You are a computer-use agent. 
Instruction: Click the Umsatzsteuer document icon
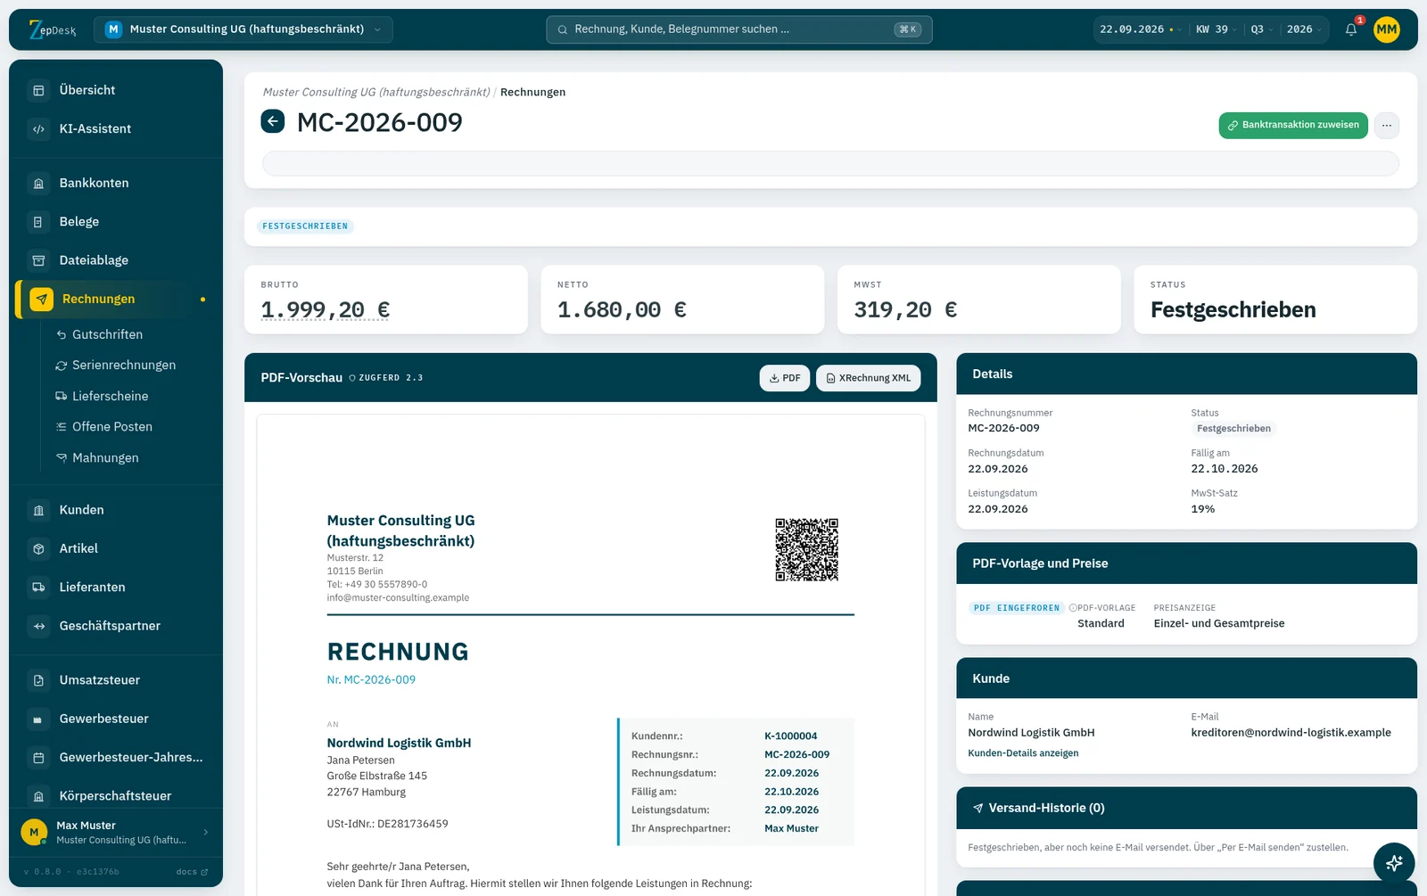[38, 680]
